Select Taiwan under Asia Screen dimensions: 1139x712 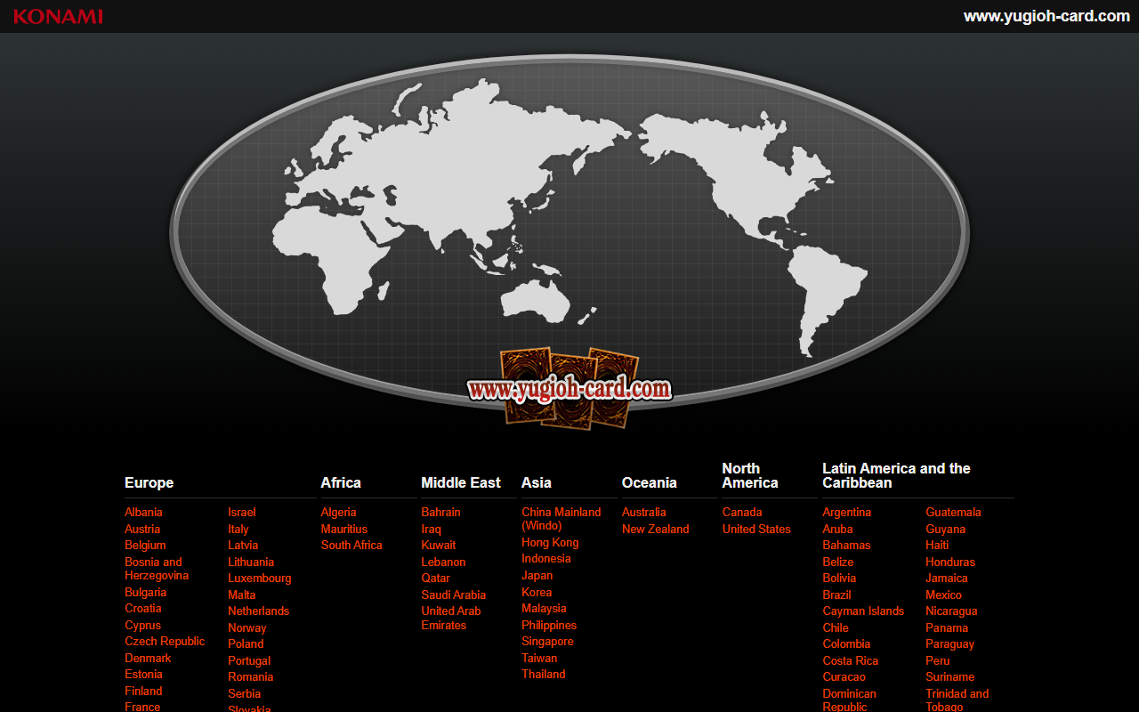pos(539,658)
